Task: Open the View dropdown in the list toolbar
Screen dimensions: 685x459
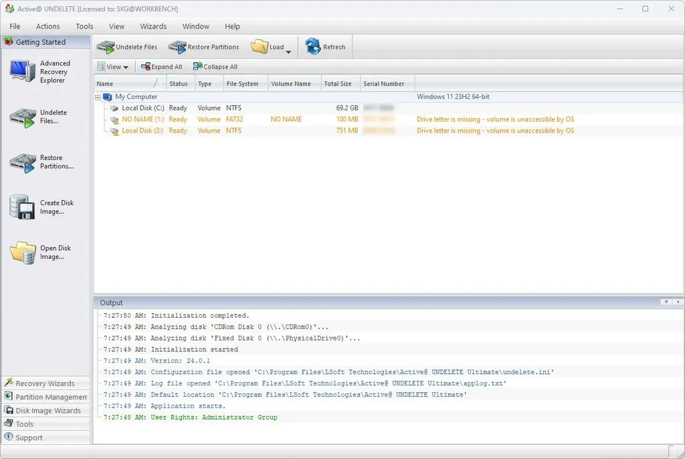Action: coord(112,67)
